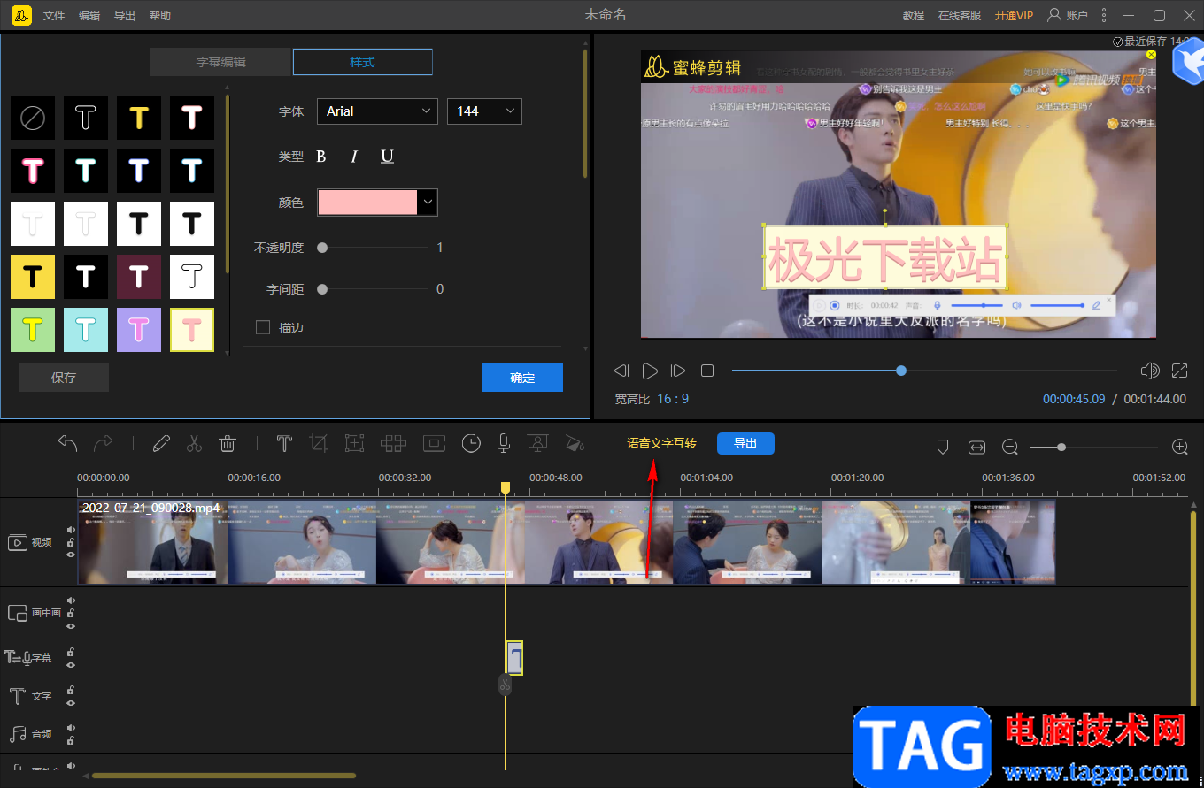Confirm with the 确定 button
The image size is (1204, 788).
[x=522, y=378]
